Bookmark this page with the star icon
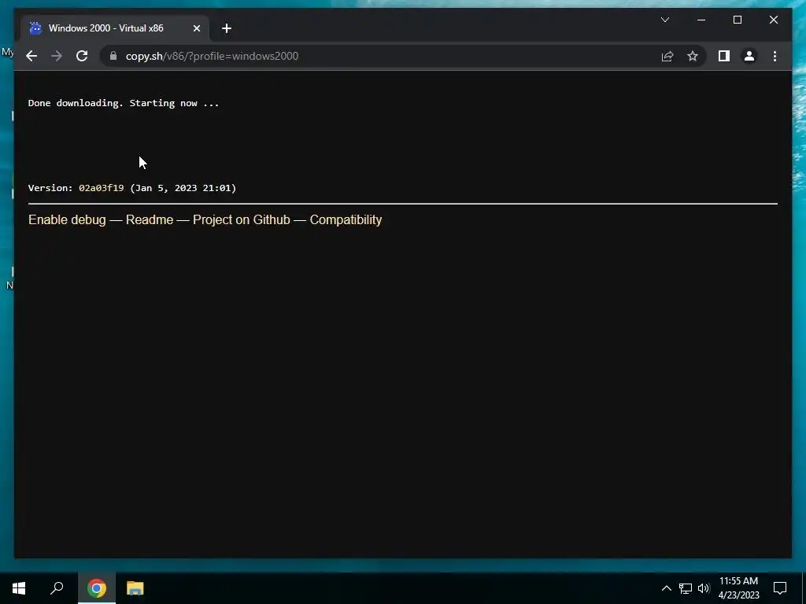The width and height of the screenshot is (806, 604). coord(693,56)
